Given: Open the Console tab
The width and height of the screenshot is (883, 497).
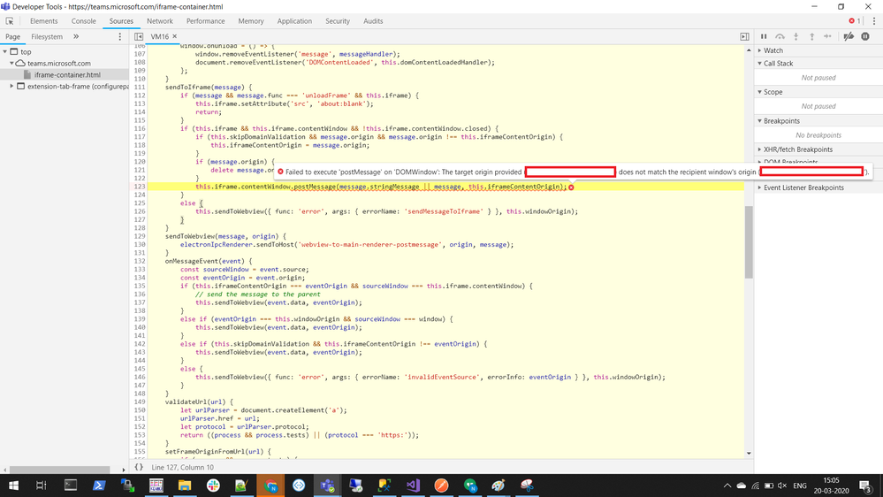Looking at the screenshot, I should tap(83, 21).
